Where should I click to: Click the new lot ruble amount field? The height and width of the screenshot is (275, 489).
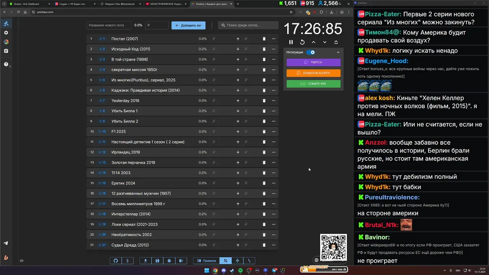point(157,25)
